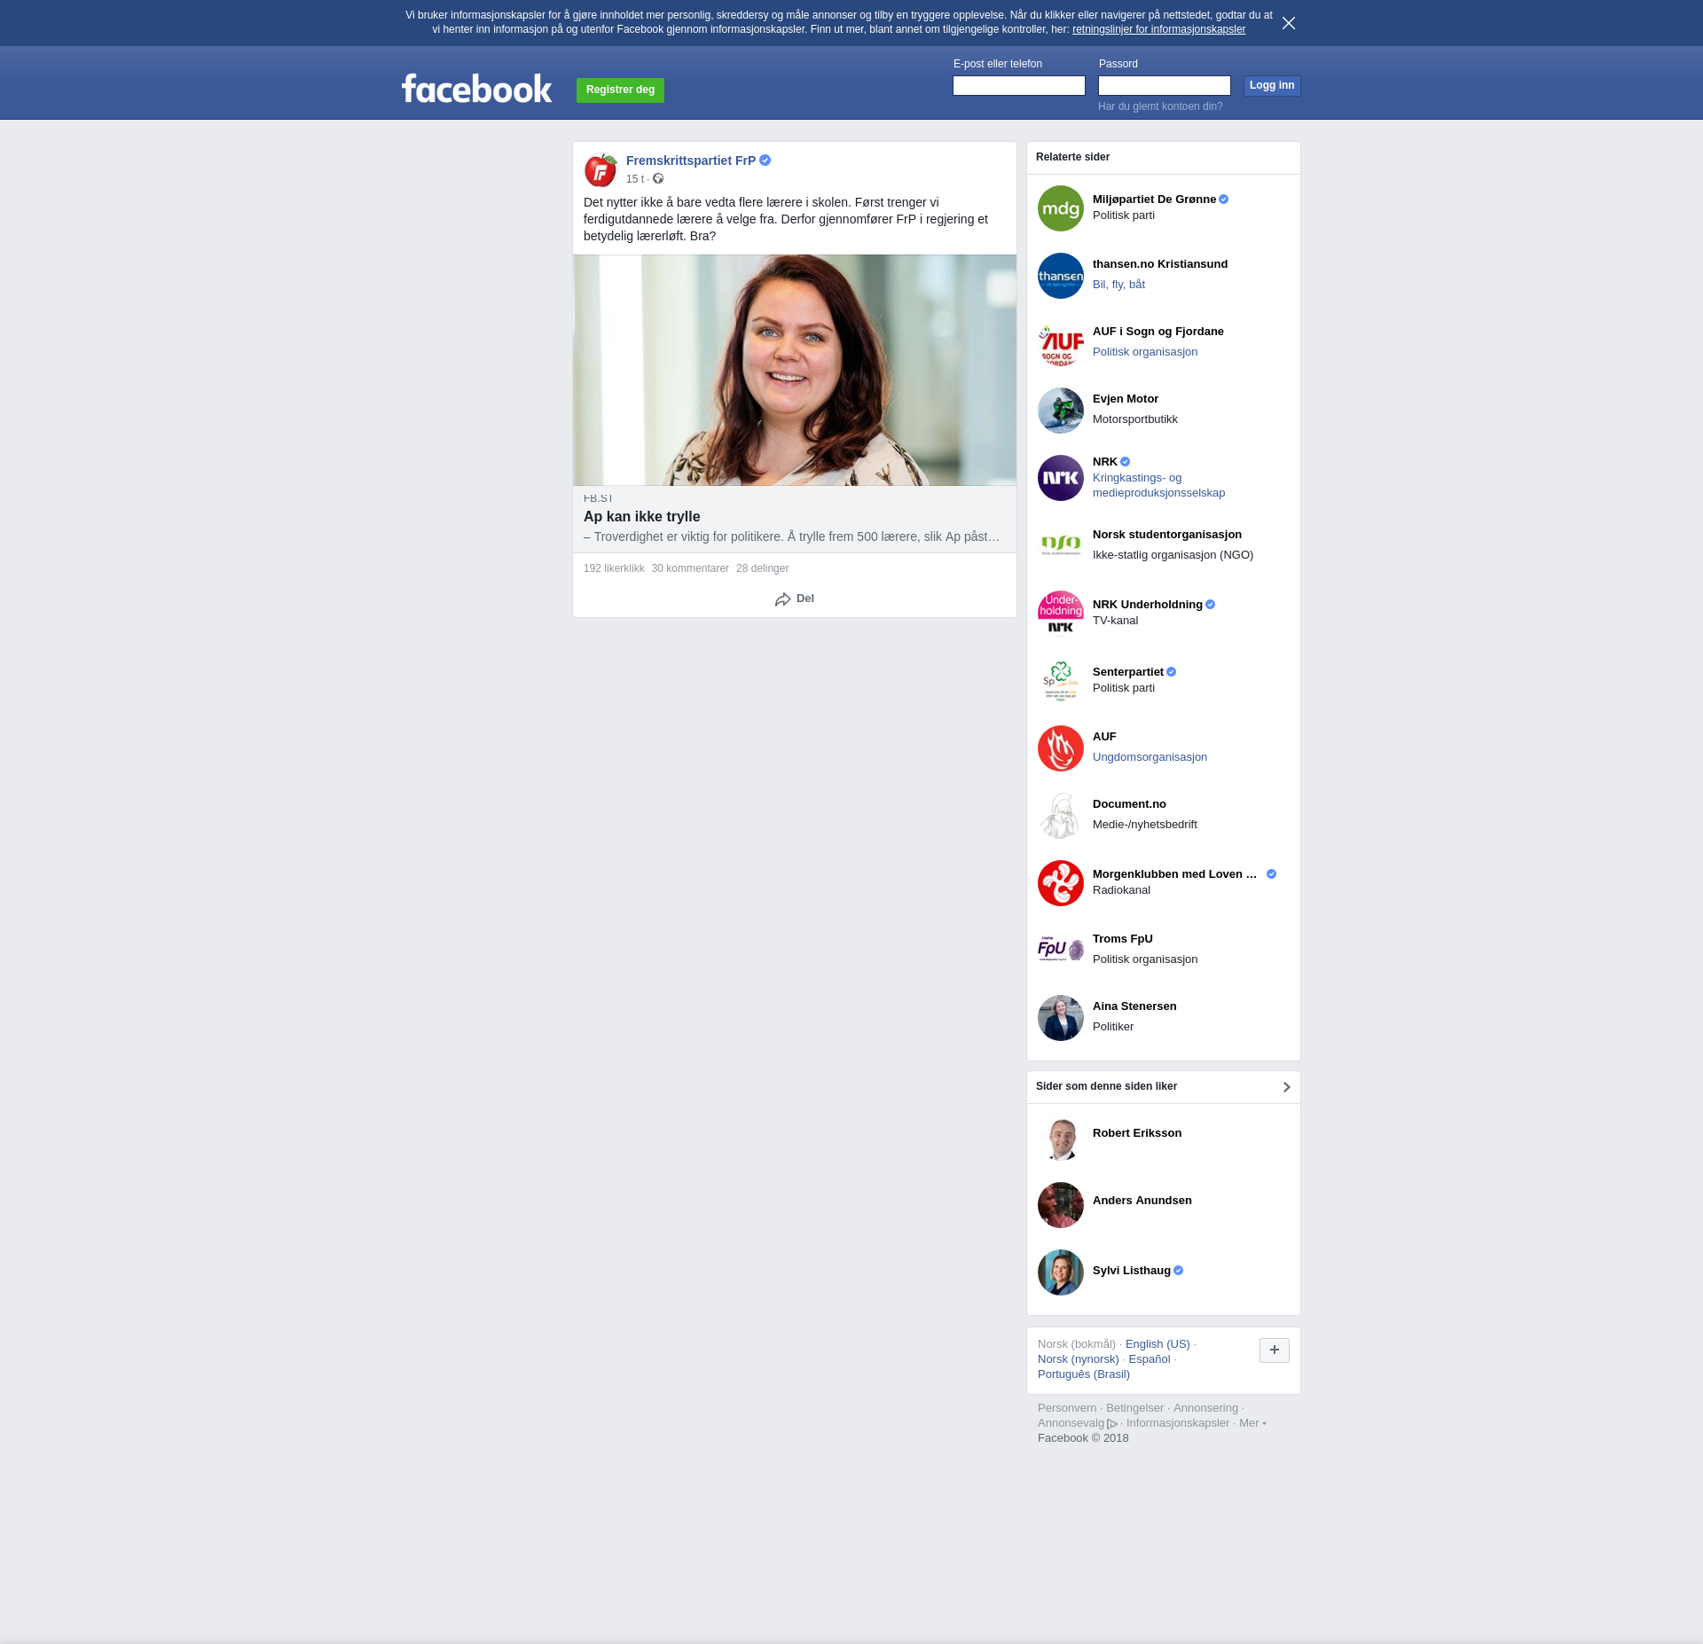1703x1644 pixels.
Task: Click the AUF i Sogn og Fjordane logo
Action: pos(1061,343)
